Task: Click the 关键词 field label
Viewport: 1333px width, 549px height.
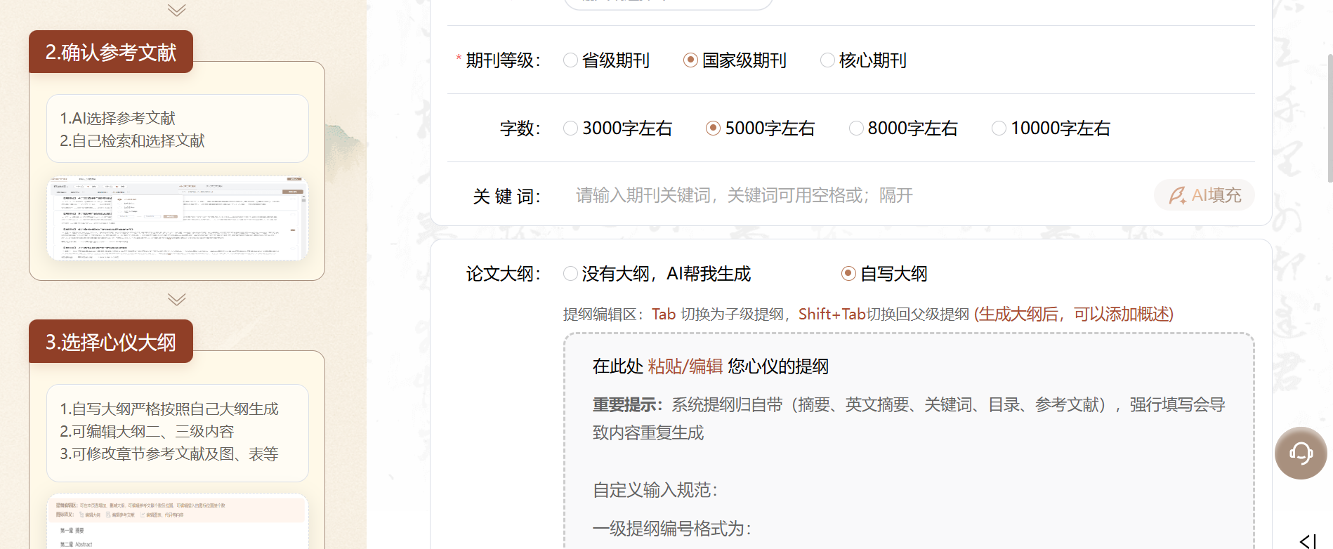Action: click(506, 196)
